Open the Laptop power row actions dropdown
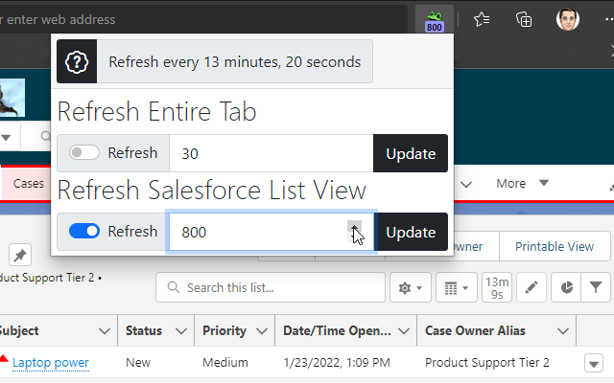Image resolution: width=614 pixels, height=383 pixels. [x=594, y=363]
